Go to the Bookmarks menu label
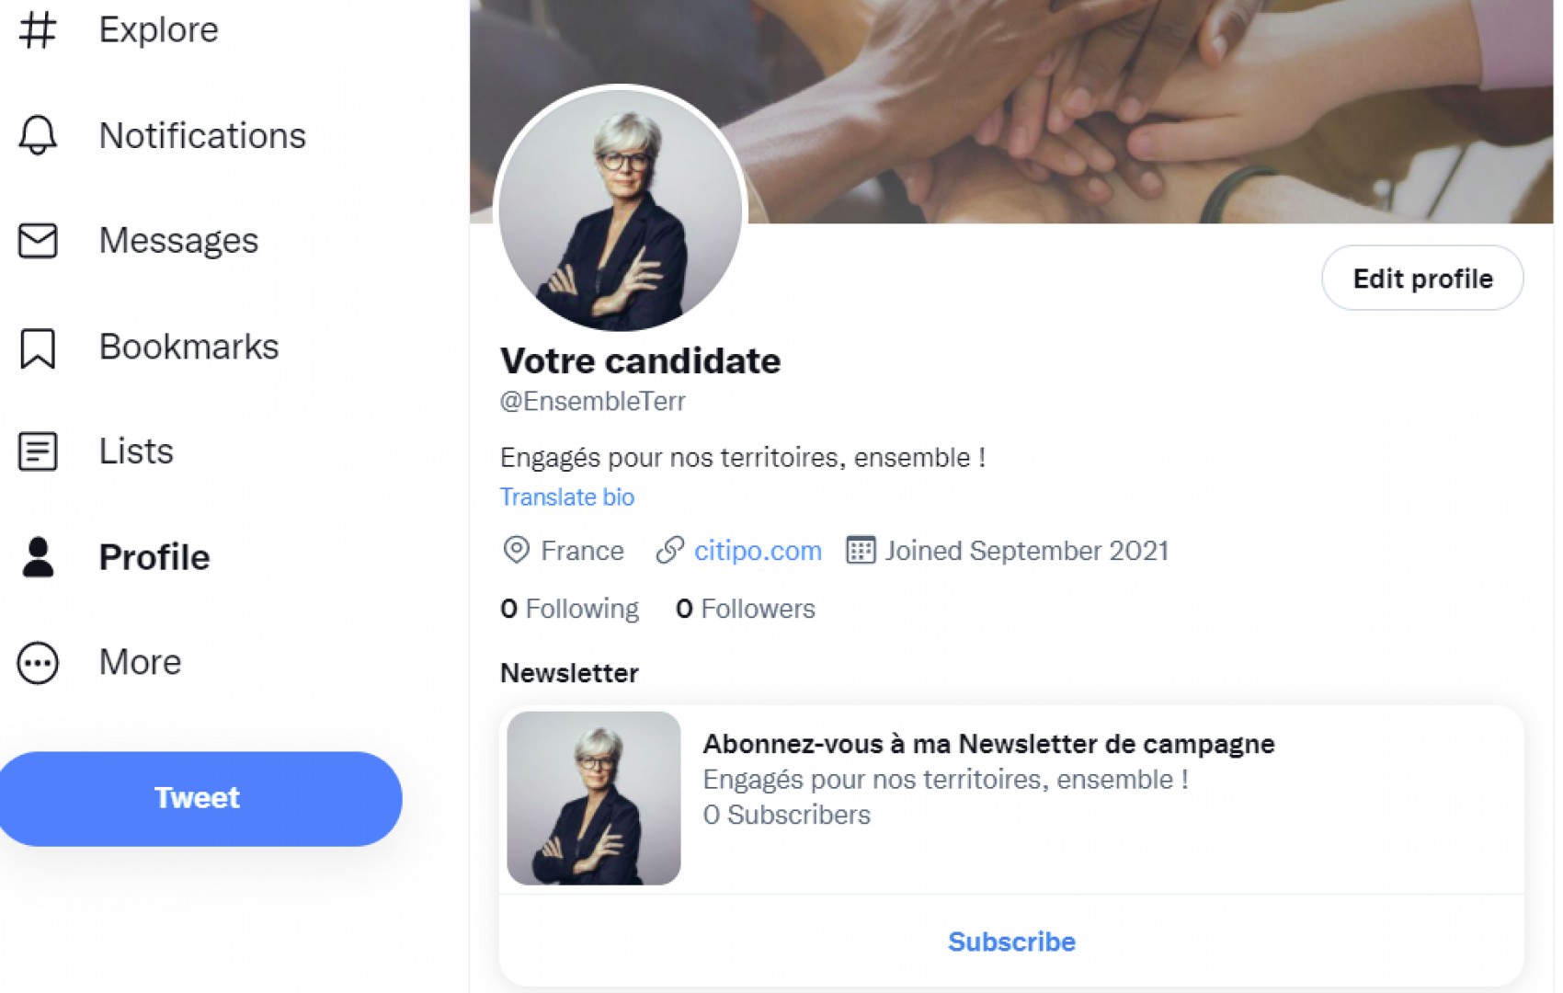Screen dimensions: 1563x993 pos(188,348)
